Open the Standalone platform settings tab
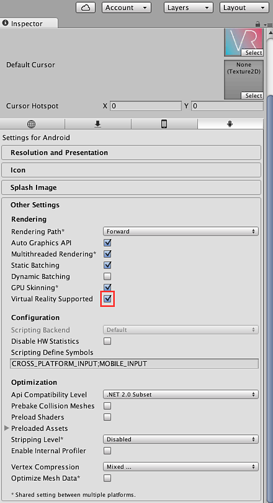 (x=98, y=123)
